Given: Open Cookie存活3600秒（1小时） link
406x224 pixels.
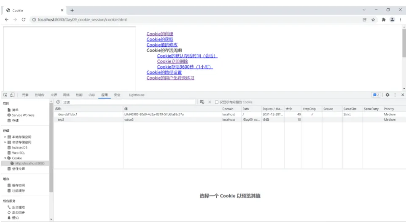Looking at the screenshot, I should [185, 67].
